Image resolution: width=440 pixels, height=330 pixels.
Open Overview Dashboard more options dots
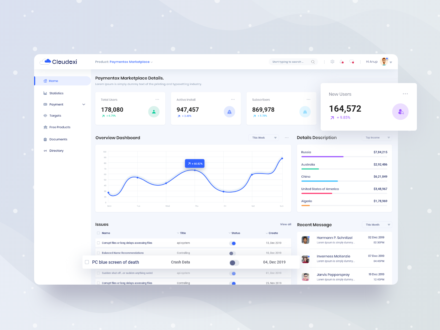pyautogui.click(x=287, y=138)
